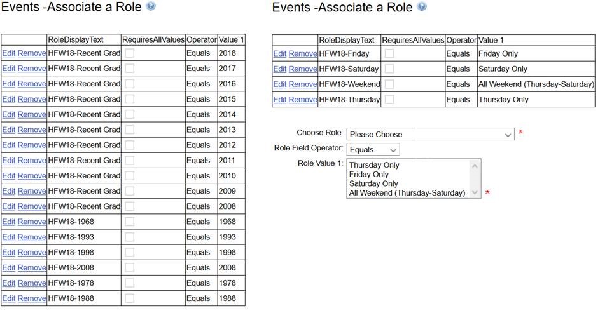Open the Choose Role dropdown

(x=430, y=135)
